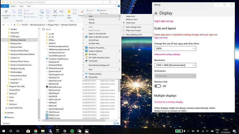Open Night light settings link

164,21
